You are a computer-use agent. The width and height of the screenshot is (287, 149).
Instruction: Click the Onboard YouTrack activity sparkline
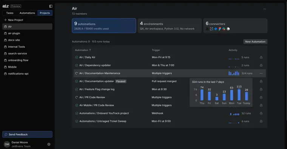click(234, 114)
